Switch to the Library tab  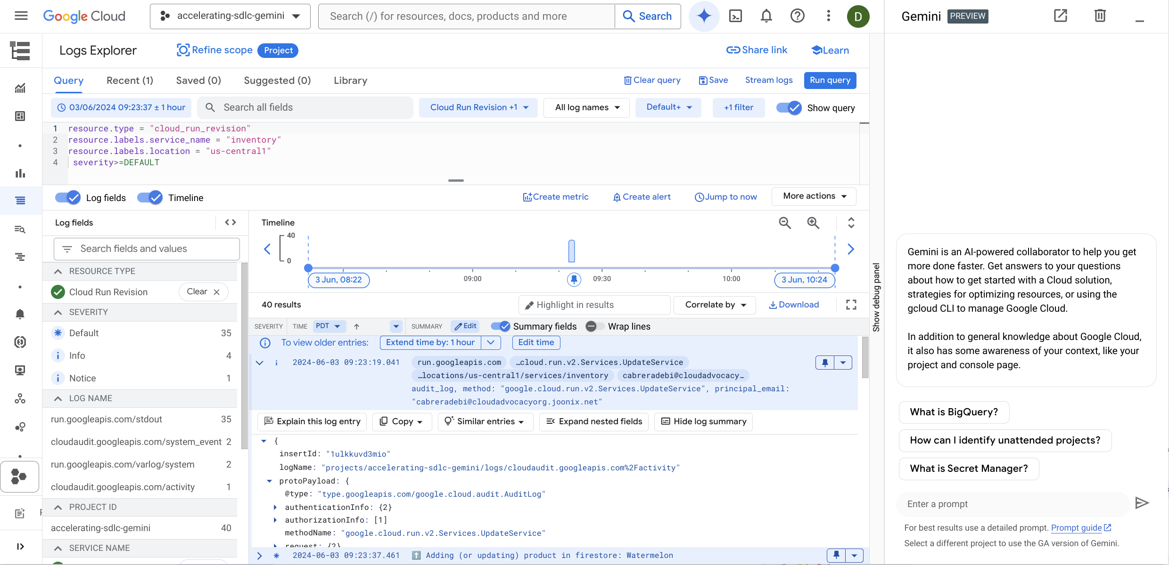click(x=350, y=81)
